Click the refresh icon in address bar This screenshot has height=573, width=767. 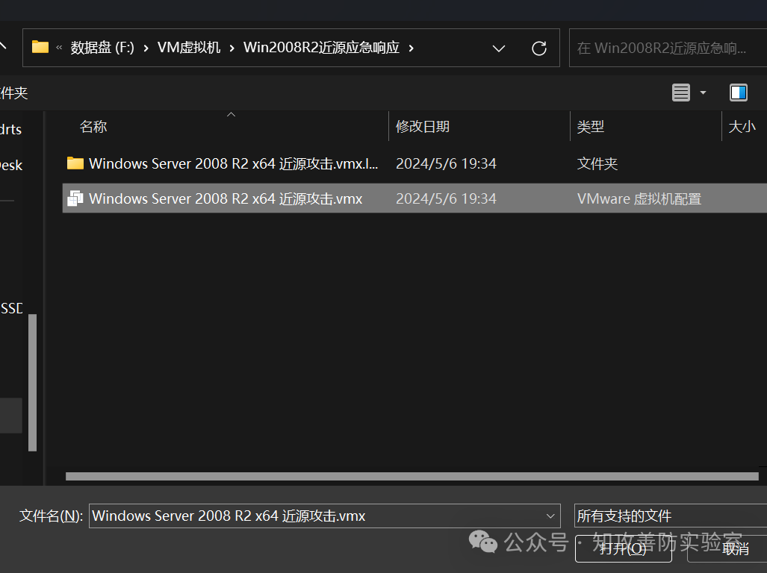pyautogui.click(x=539, y=48)
